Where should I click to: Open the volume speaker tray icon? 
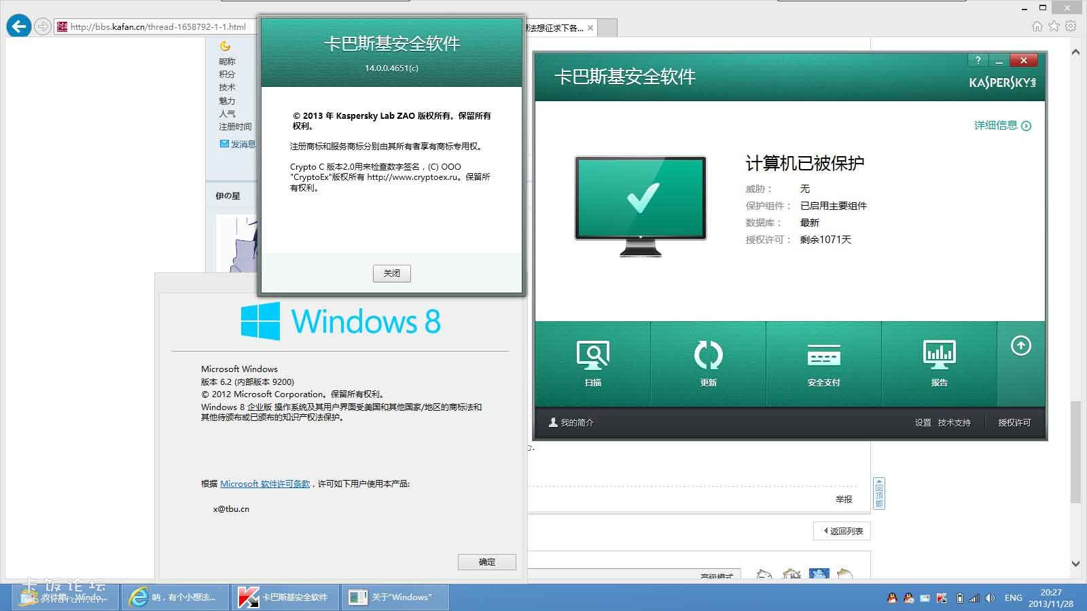click(990, 598)
